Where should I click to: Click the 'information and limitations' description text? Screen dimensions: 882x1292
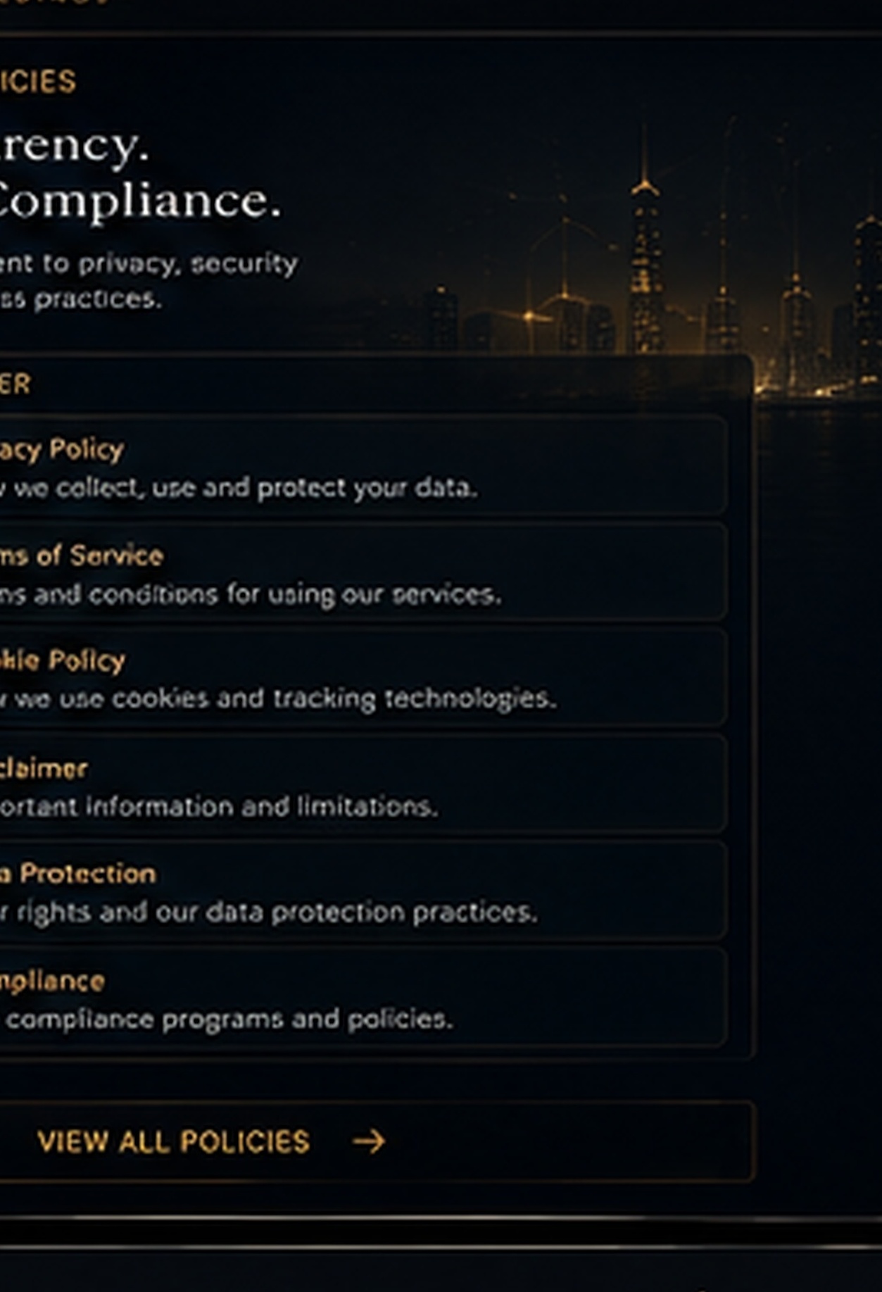pos(219,806)
